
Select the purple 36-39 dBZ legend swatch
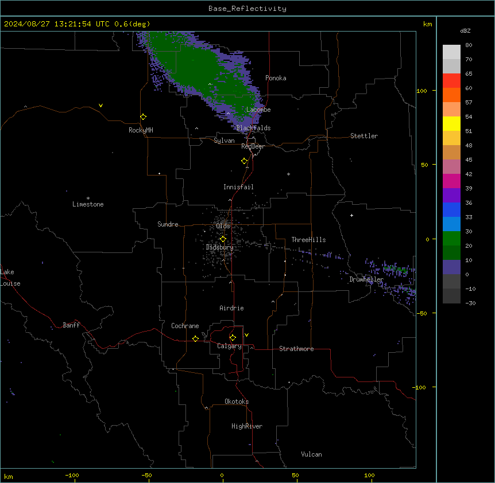click(451, 195)
